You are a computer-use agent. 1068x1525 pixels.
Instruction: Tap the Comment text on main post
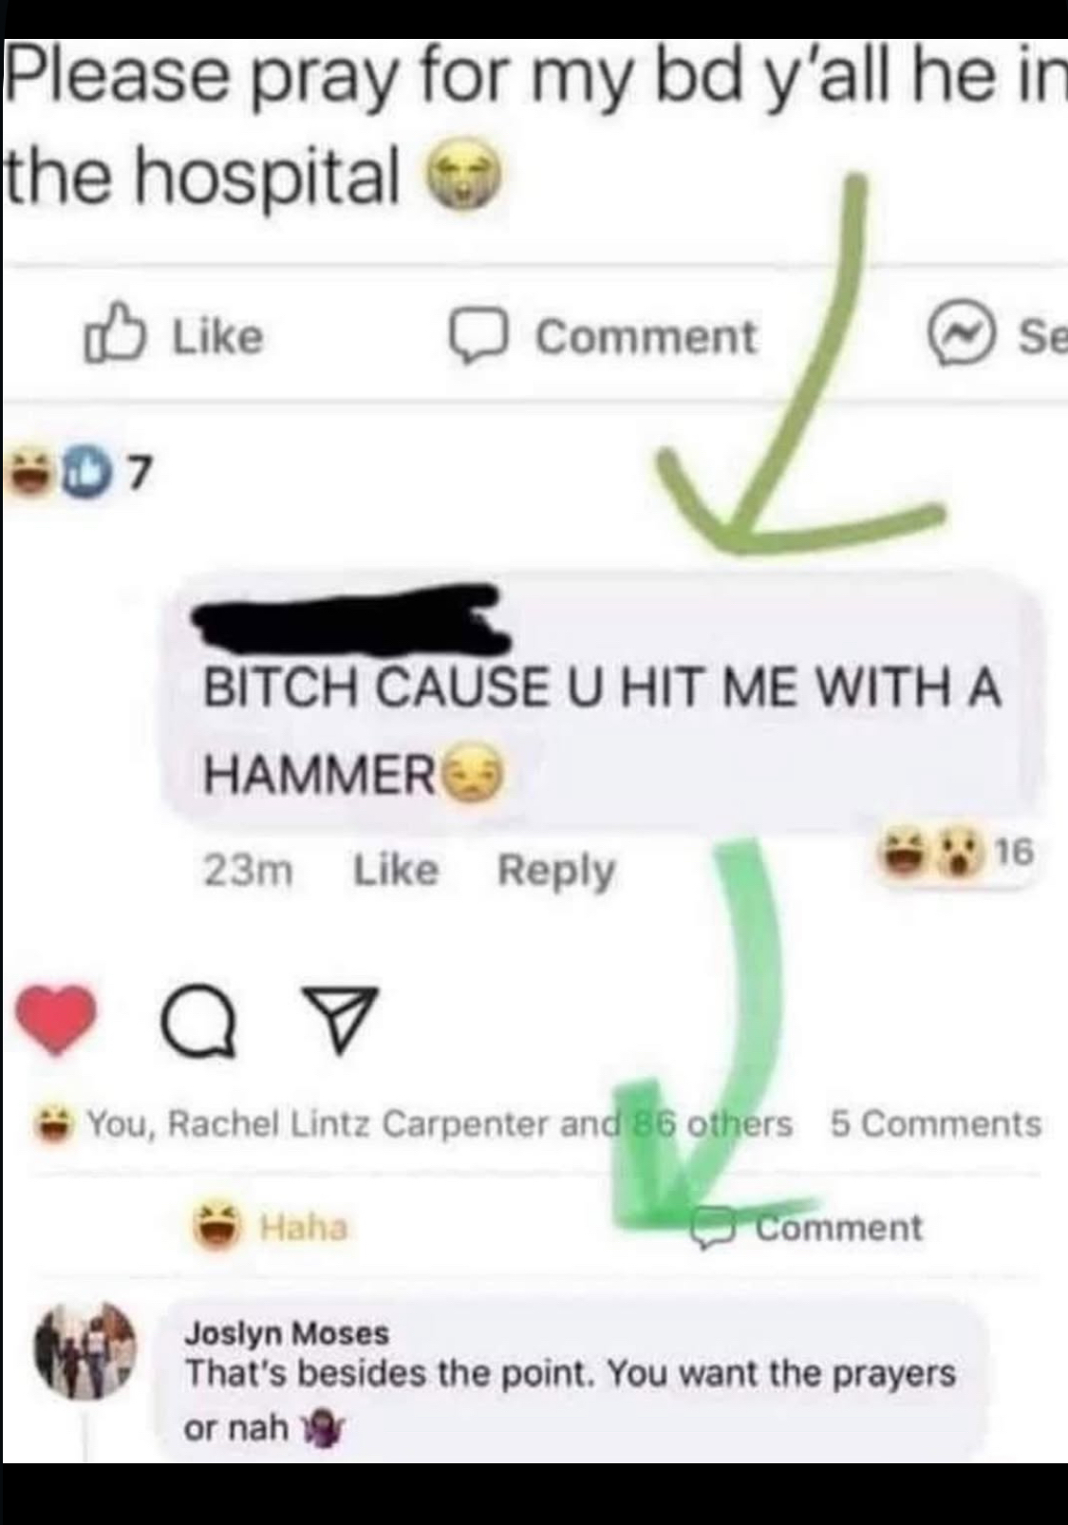[646, 337]
